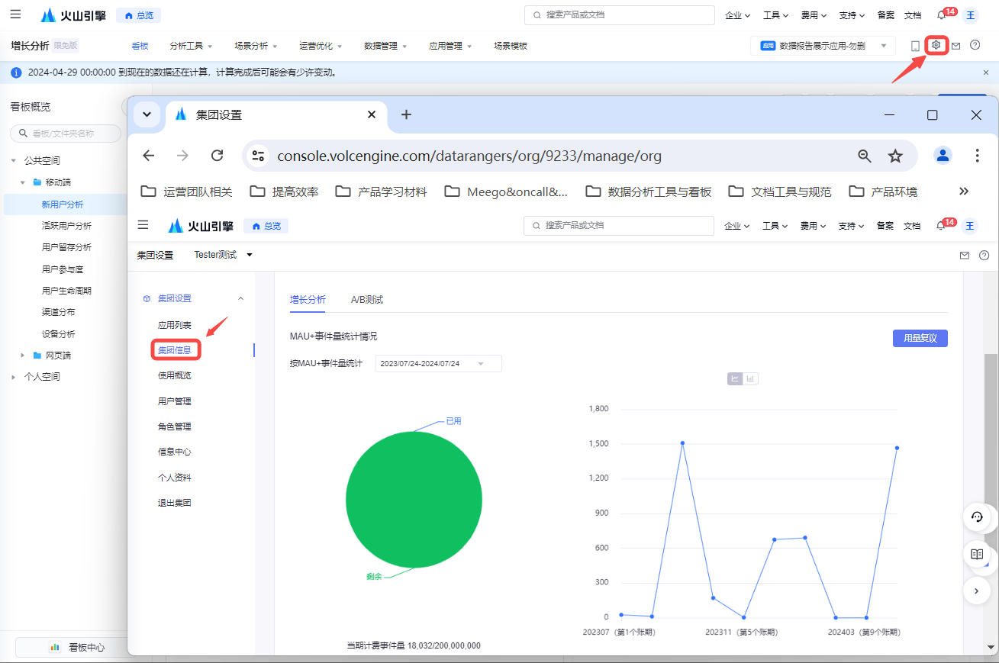This screenshot has height=663, width=999.
Task: Open the 应用管理 dropdown menu
Action: [x=450, y=46]
